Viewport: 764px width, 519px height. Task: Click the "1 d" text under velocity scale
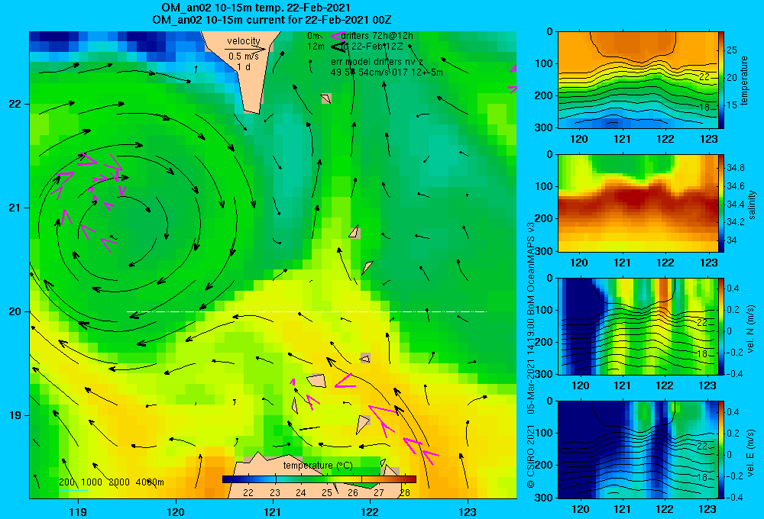point(244,66)
